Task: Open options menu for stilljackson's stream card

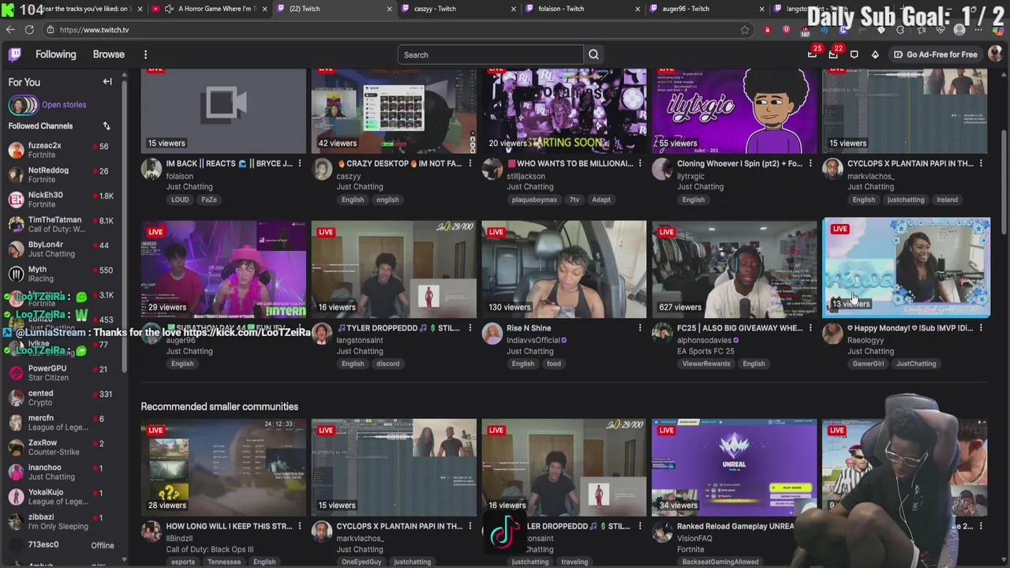Action: (640, 163)
